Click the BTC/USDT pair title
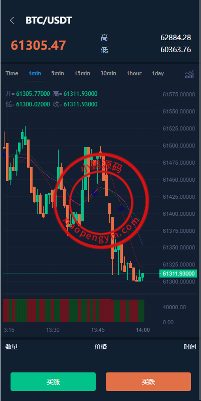The height and width of the screenshot is (401, 201). 49,21
